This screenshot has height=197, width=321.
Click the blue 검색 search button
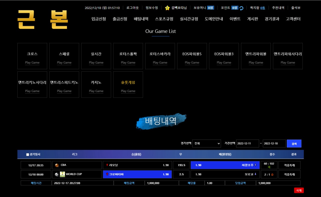click(294, 144)
